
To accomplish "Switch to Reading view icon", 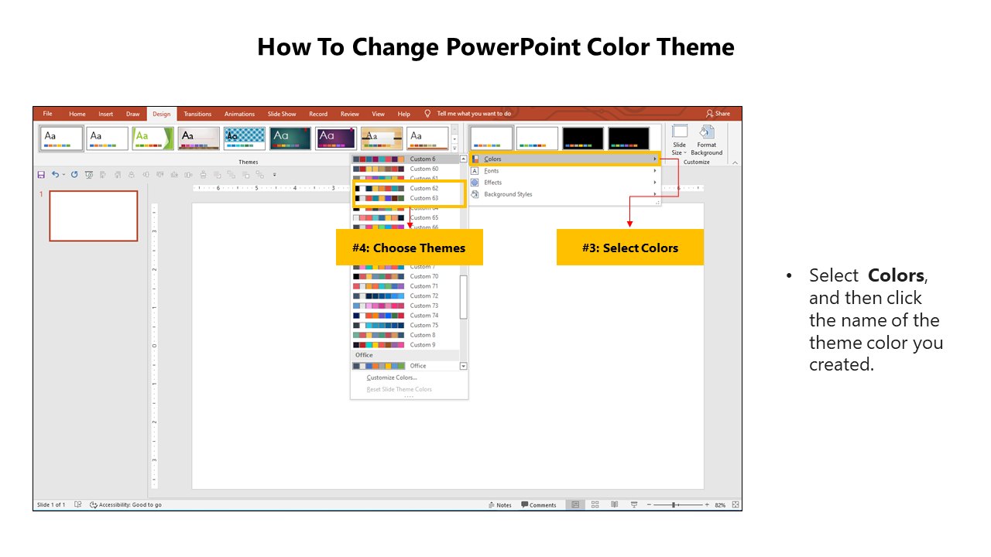I will point(614,504).
